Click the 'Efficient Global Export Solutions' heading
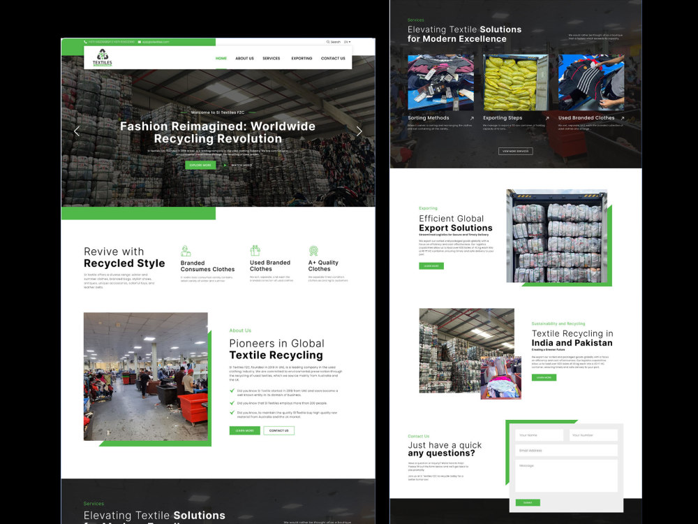This screenshot has width=698, height=524. point(455,224)
